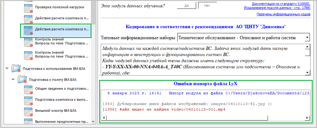Open the 'Перечень информационных кодов' link
The width and height of the screenshot is (317, 128).
(283, 14)
